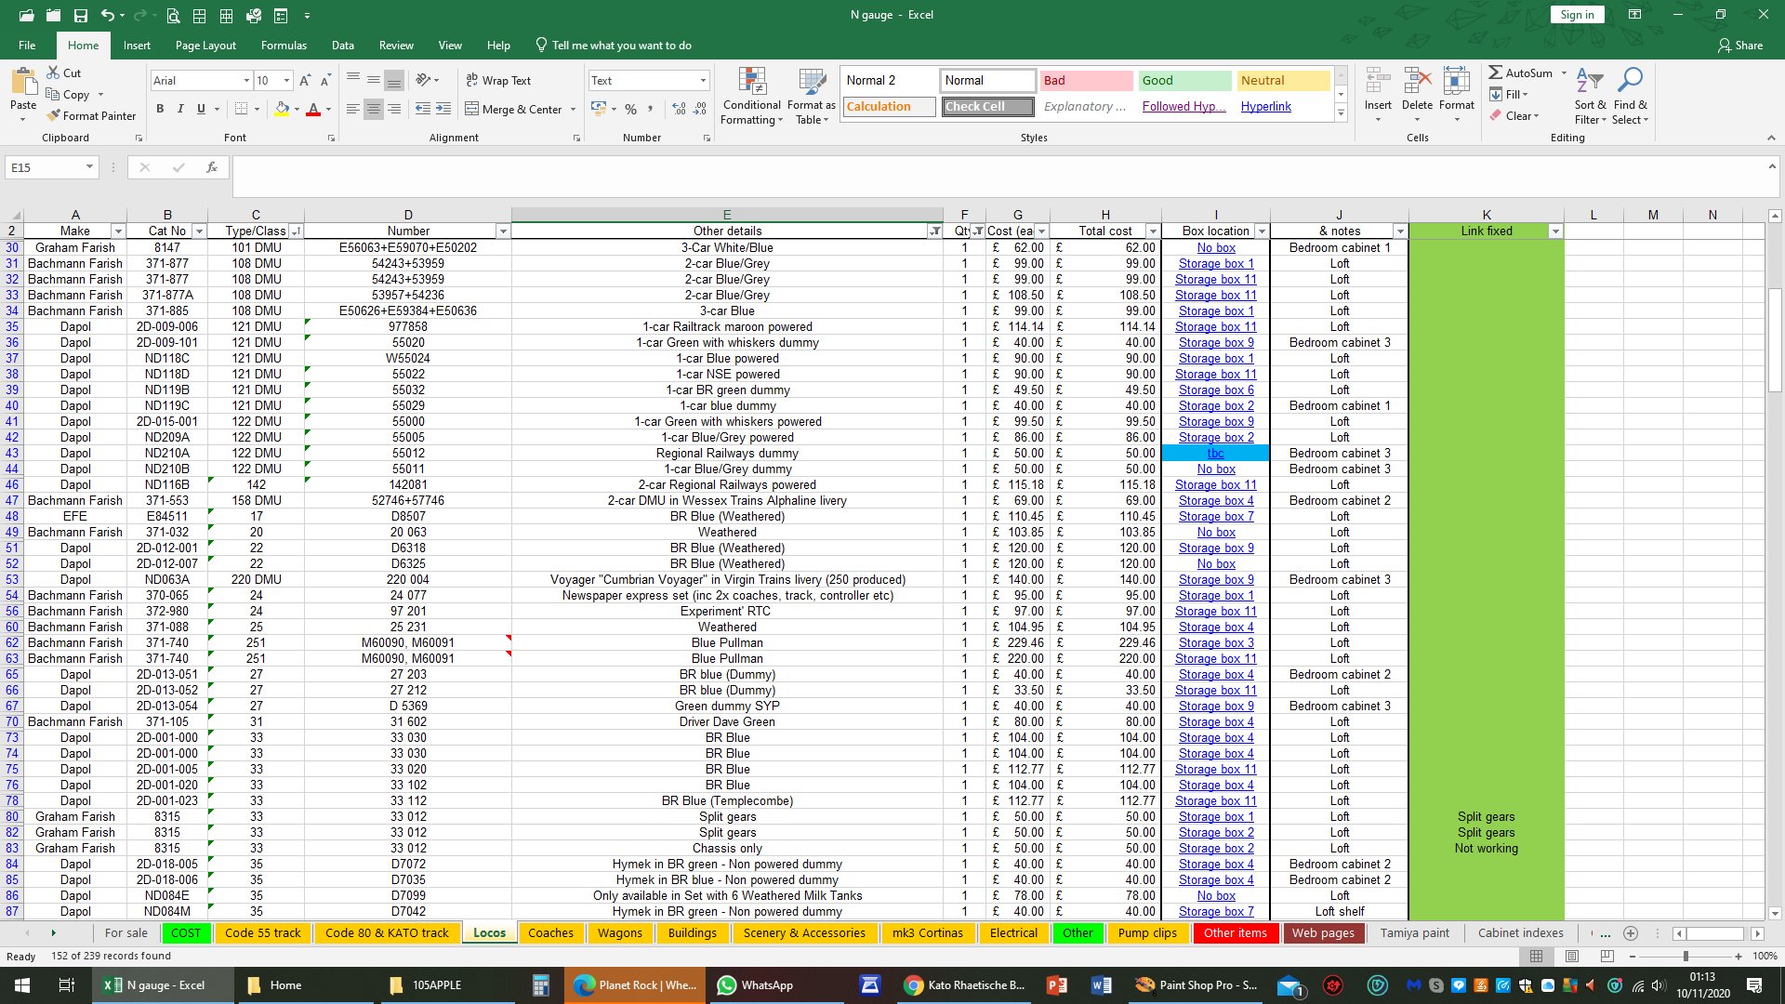
Task: Open the Box location filter dropdown
Action: (x=1262, y=231)
